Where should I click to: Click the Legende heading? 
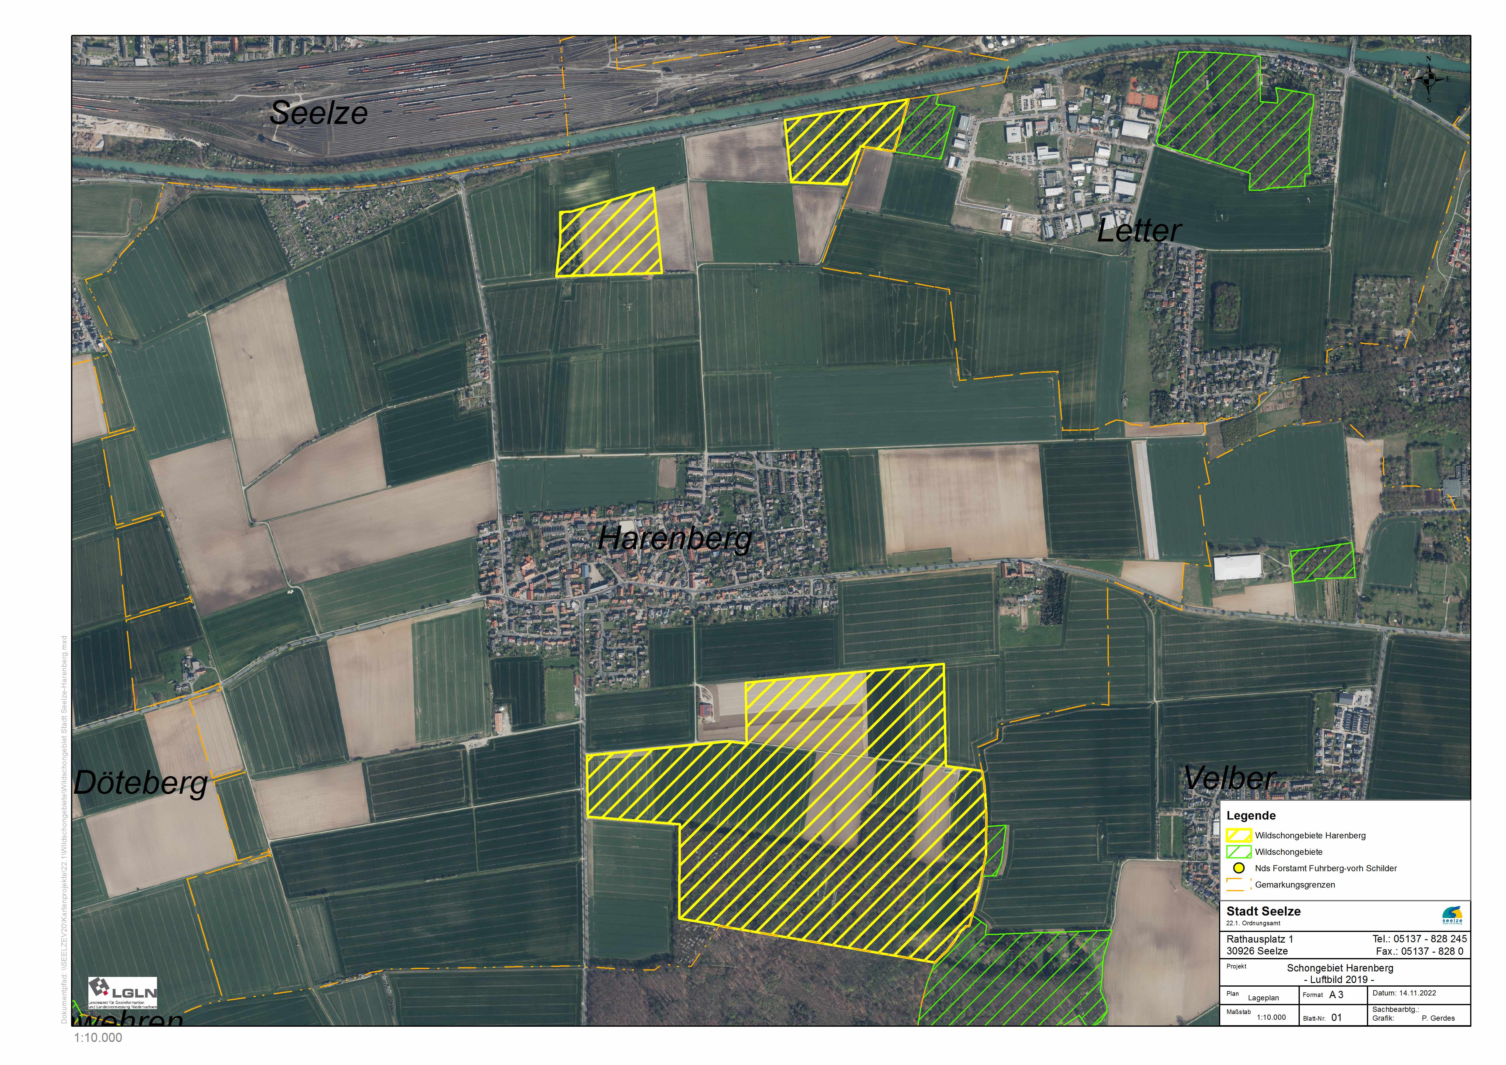coord(1251,816)
